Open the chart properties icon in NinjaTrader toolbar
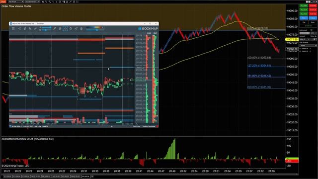Viewport: 318px width, 179px height. (74, 2)
